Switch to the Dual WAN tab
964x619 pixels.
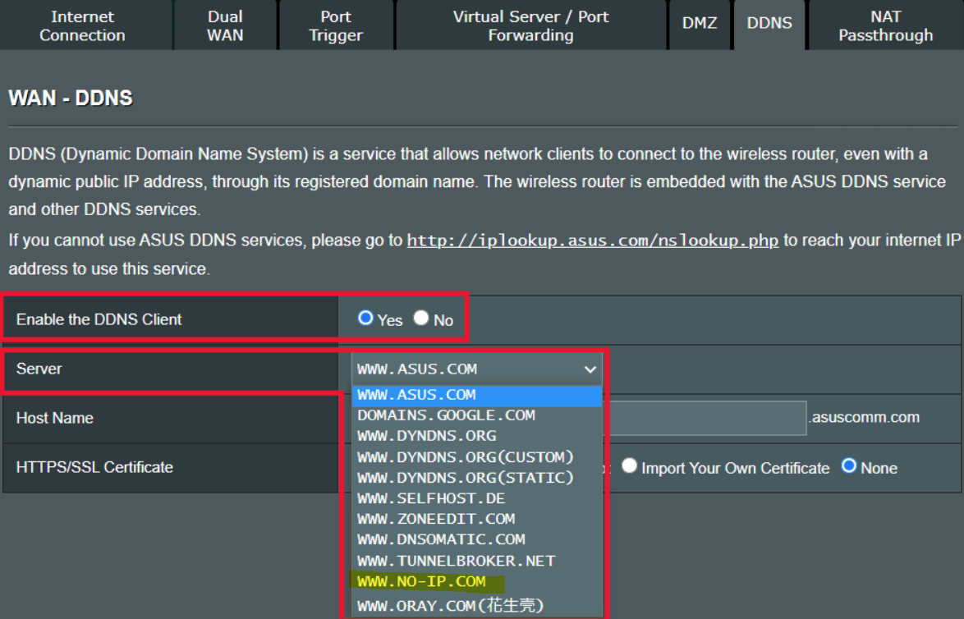click(225, 25)
